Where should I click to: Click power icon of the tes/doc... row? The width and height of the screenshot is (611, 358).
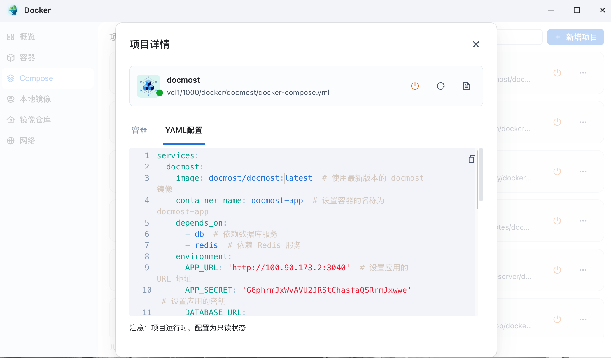(x=557, y=221)
